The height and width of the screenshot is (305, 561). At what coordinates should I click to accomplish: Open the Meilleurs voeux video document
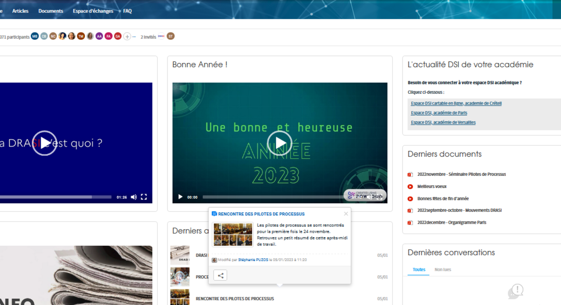point(432,187)
